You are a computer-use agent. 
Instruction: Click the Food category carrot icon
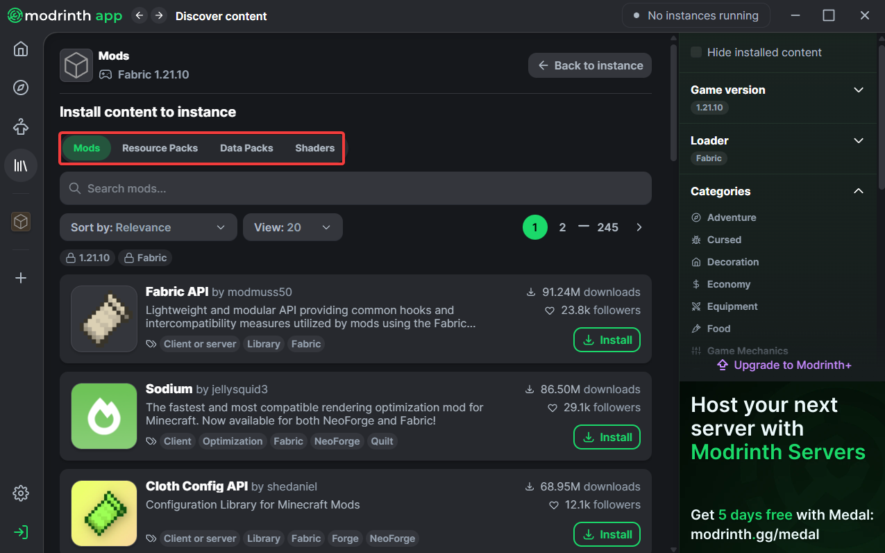696,329
